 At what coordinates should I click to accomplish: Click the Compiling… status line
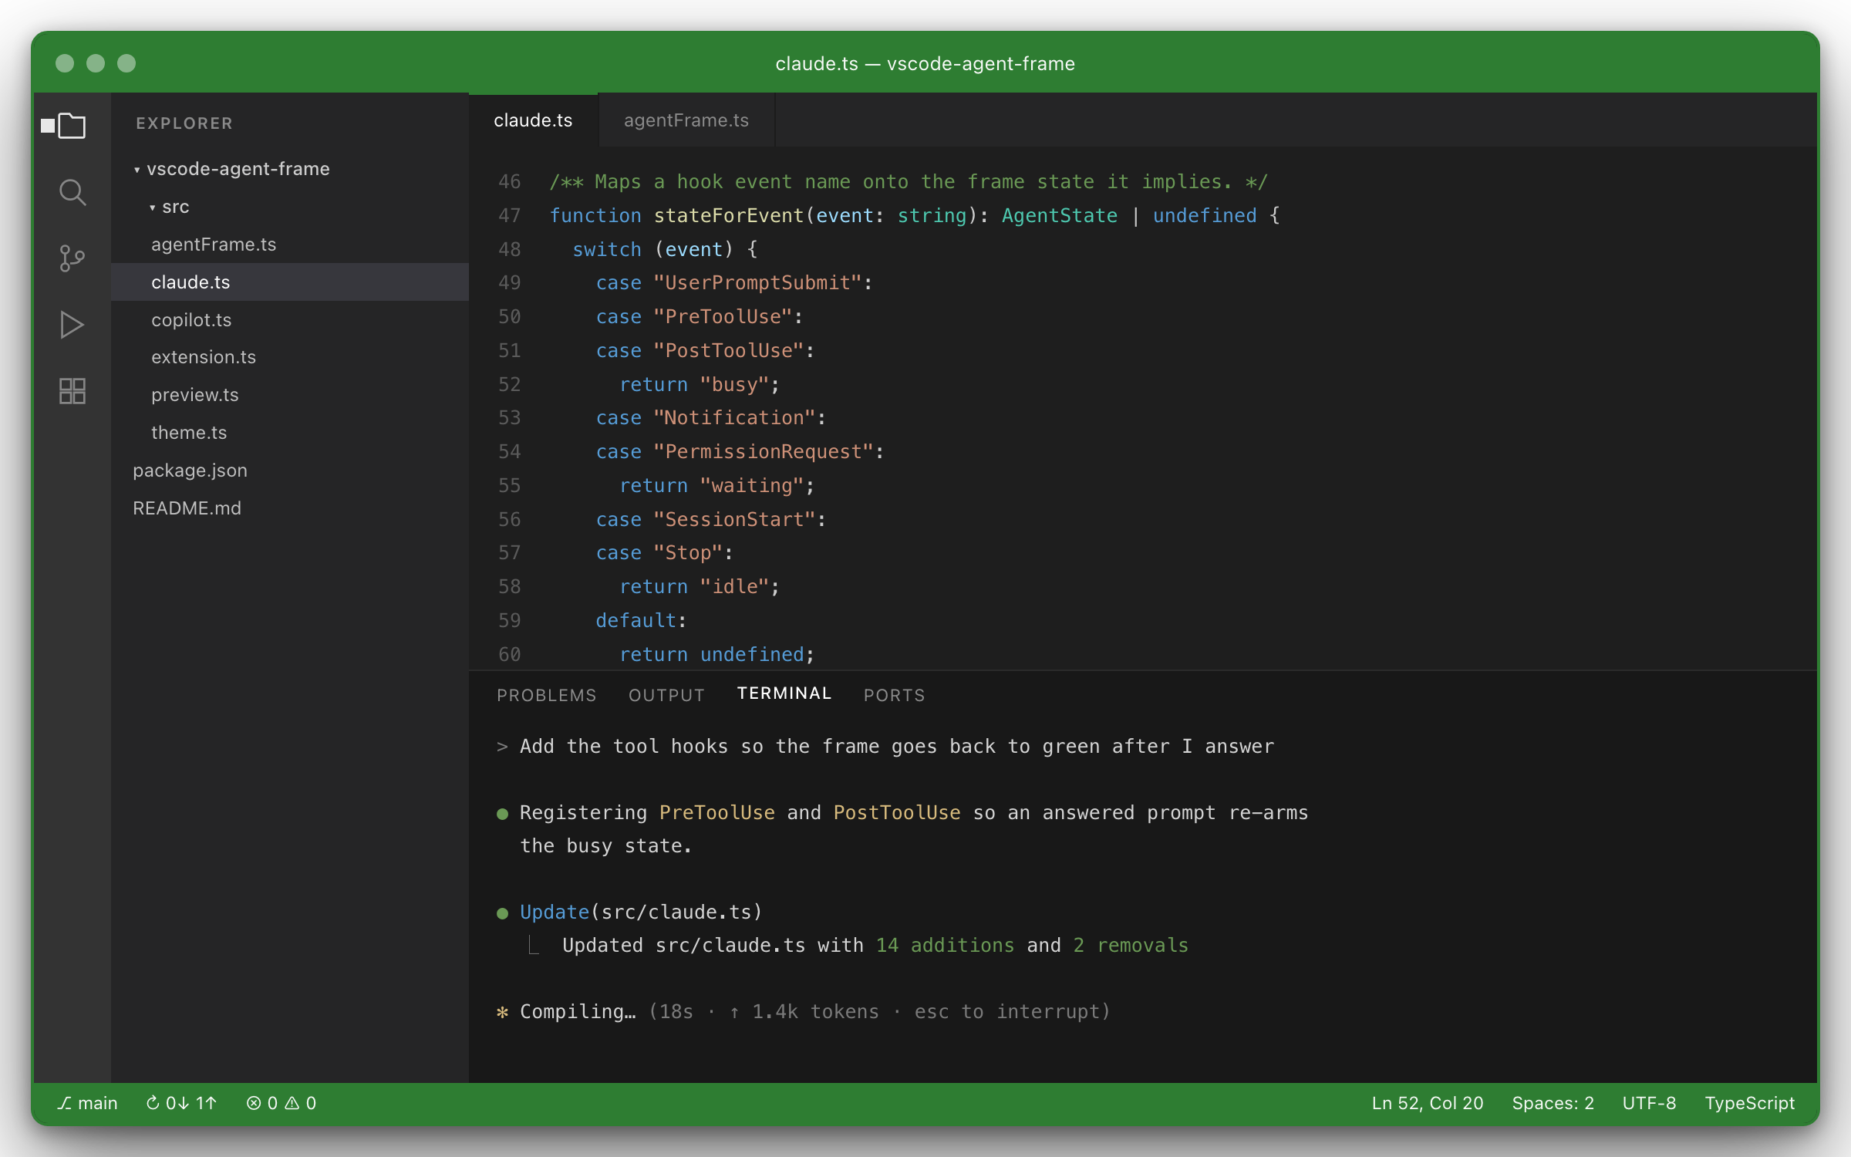pos(803,1011)
